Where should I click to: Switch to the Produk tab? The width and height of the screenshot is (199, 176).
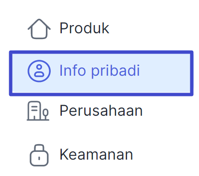click(101, 29)
